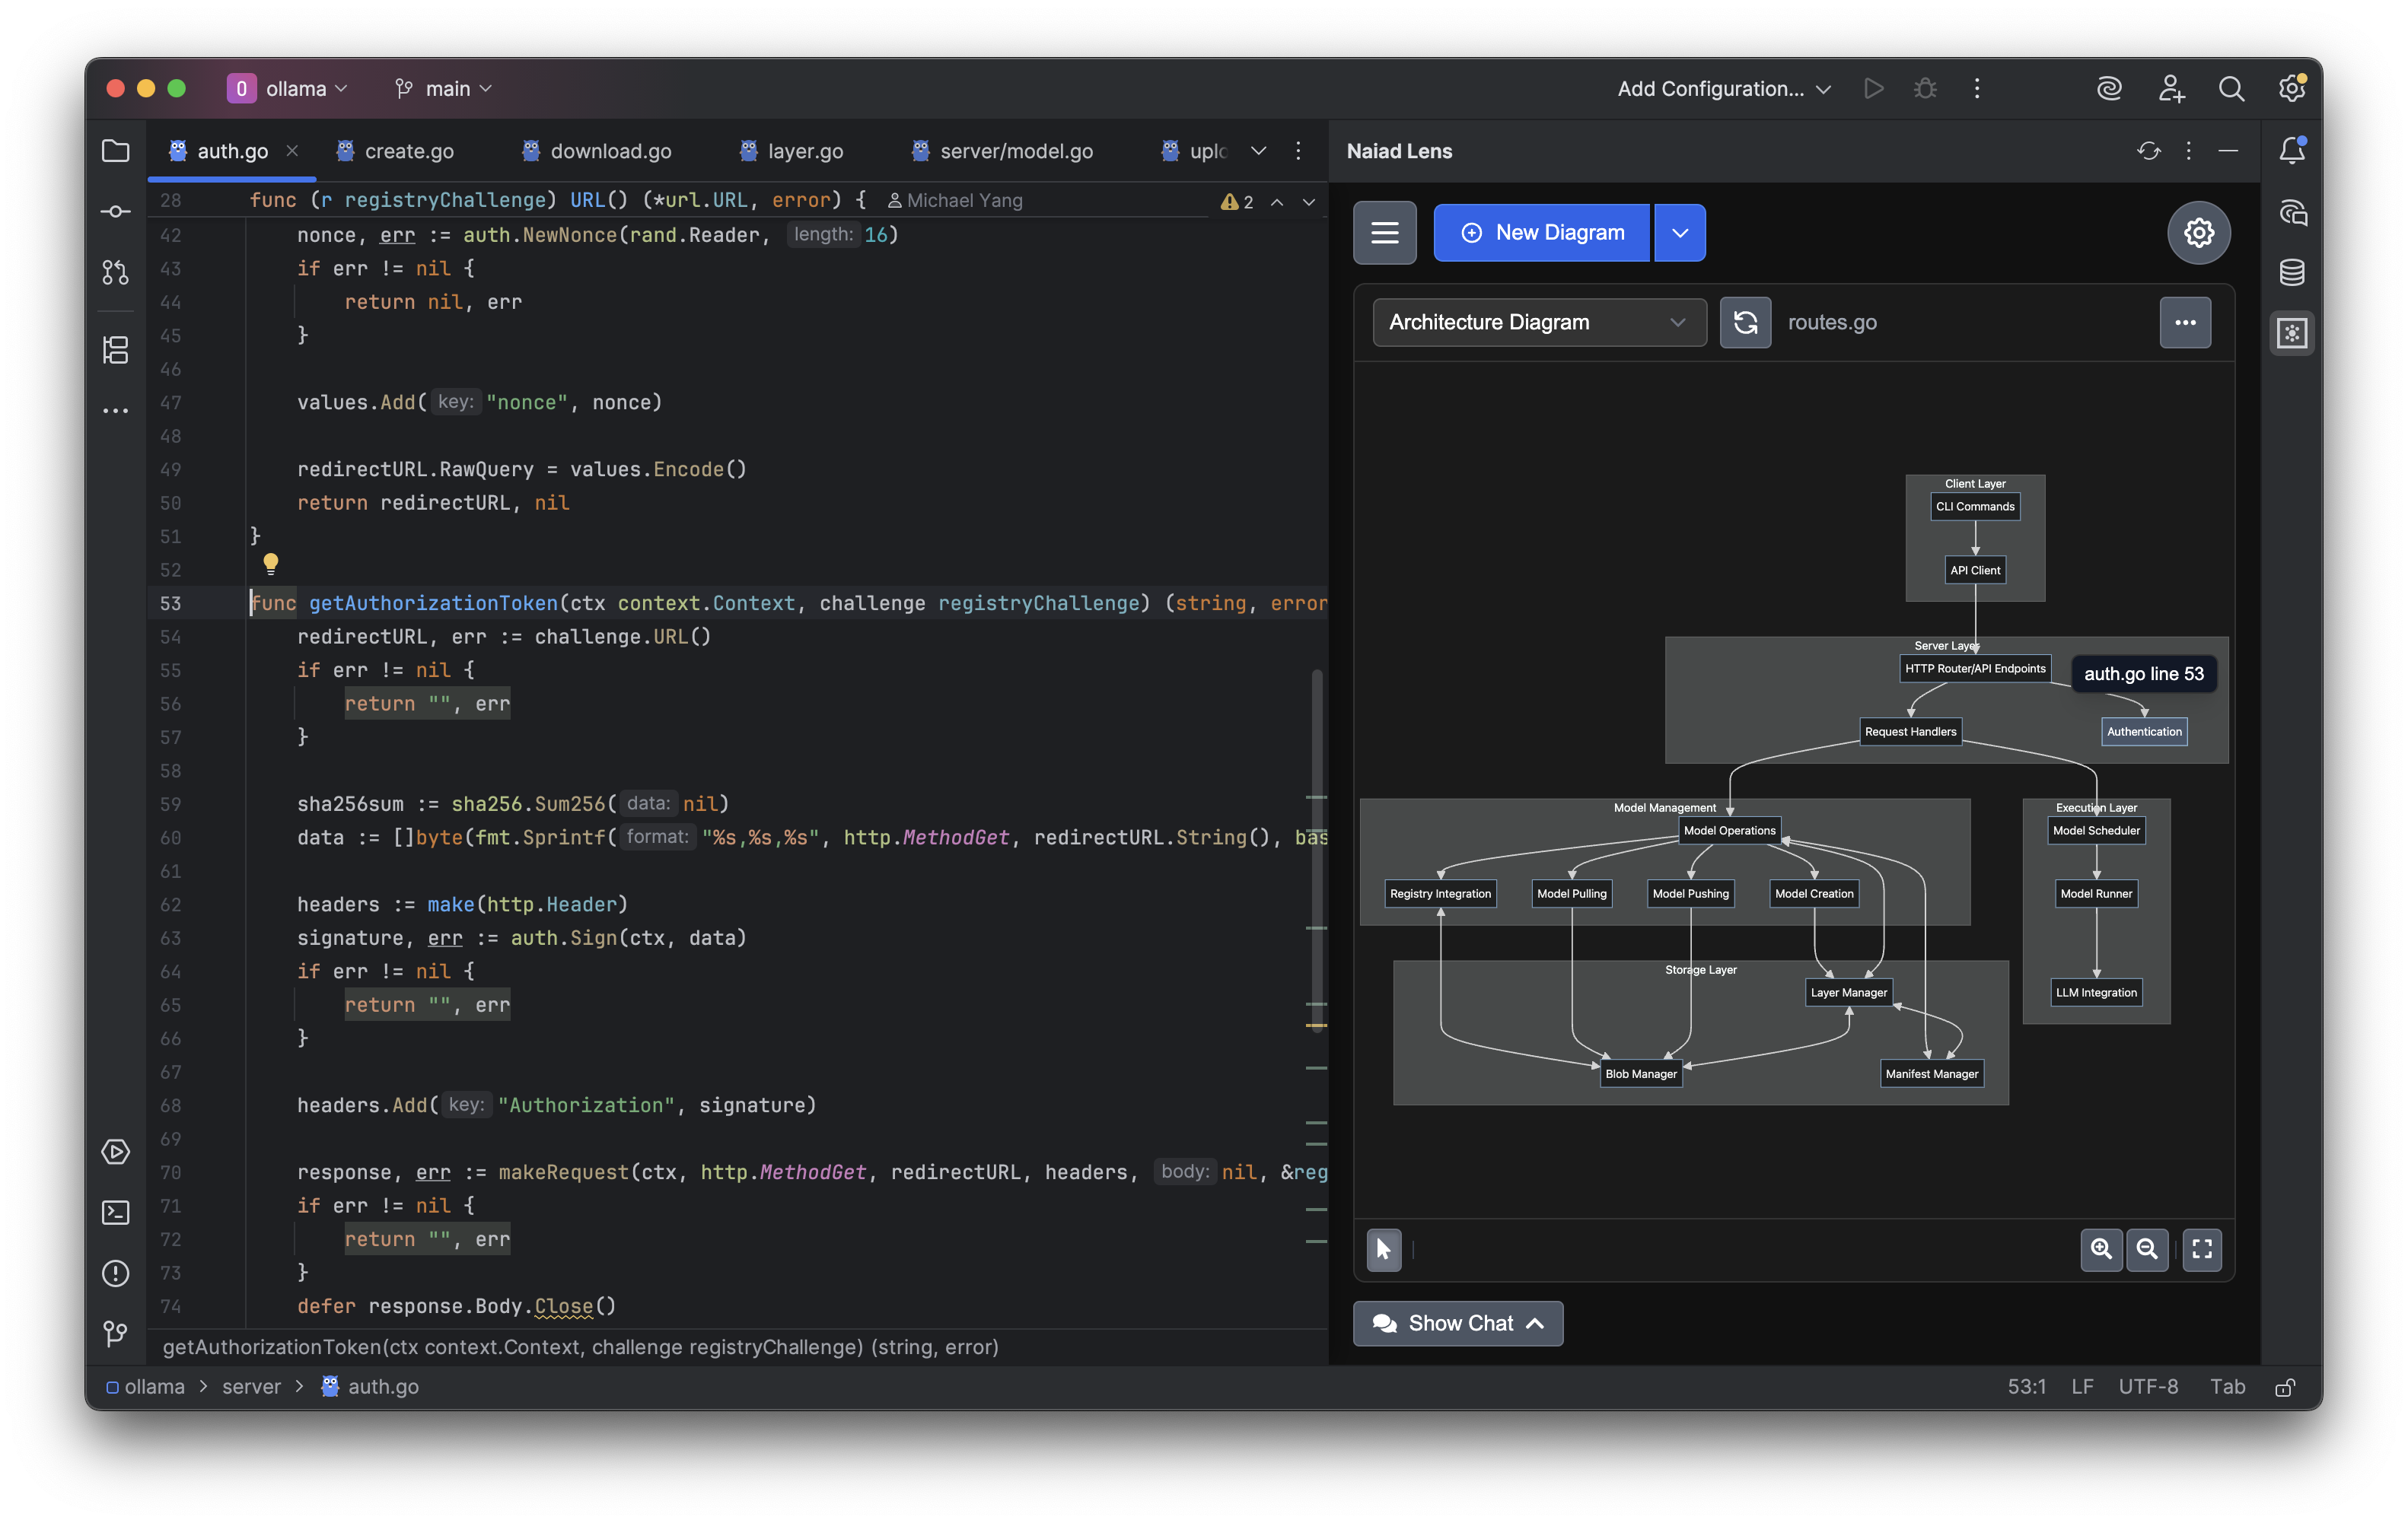Viewport: 2408px width, 1523px height.
Task: Open Search Everywhere magnifier
Action: (2231, 89)
